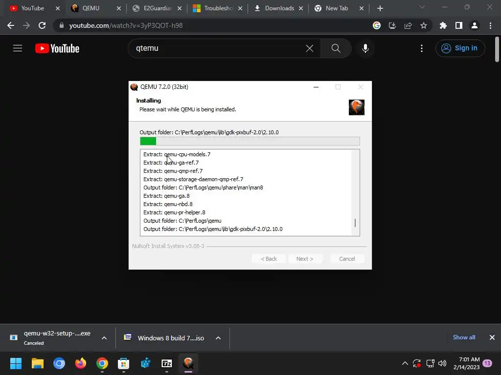Go back to the previous page

point(11,25)
